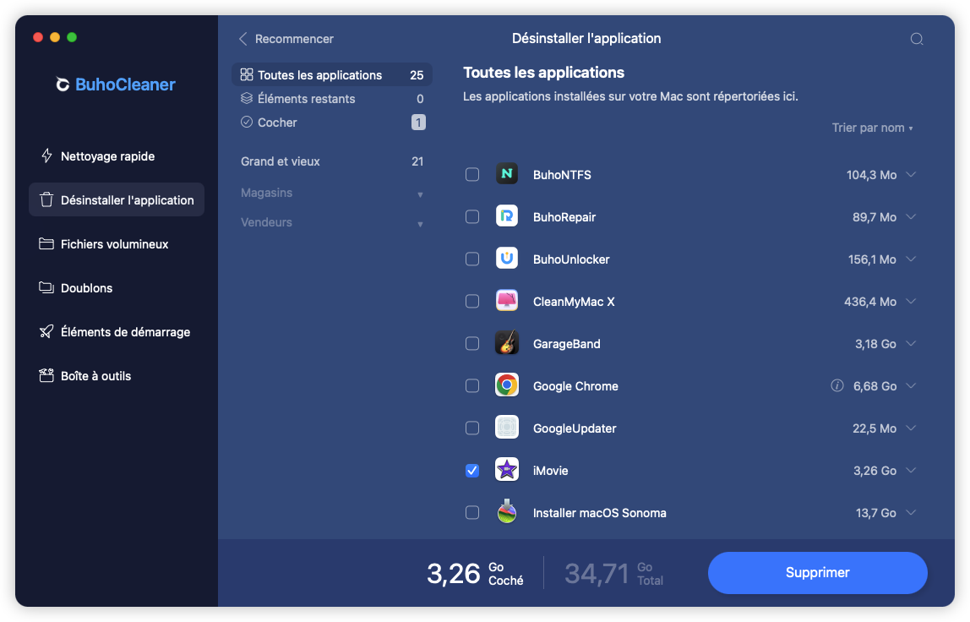Image resolution: width=970 pixels, height=622 pixels.
Task: Click the 3,26 Go Coché value
Action: click(475, 573)
